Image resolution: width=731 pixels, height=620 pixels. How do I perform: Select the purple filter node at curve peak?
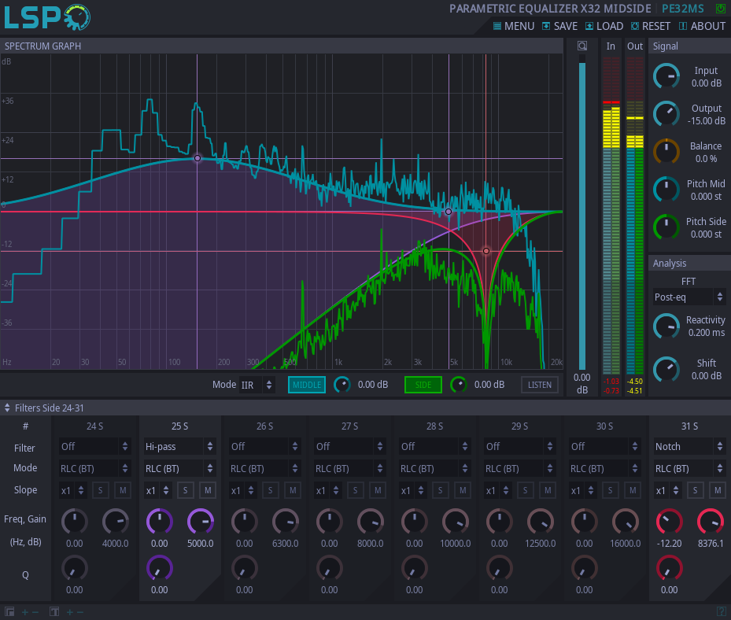pyautogui.click(x=198, y=158)
